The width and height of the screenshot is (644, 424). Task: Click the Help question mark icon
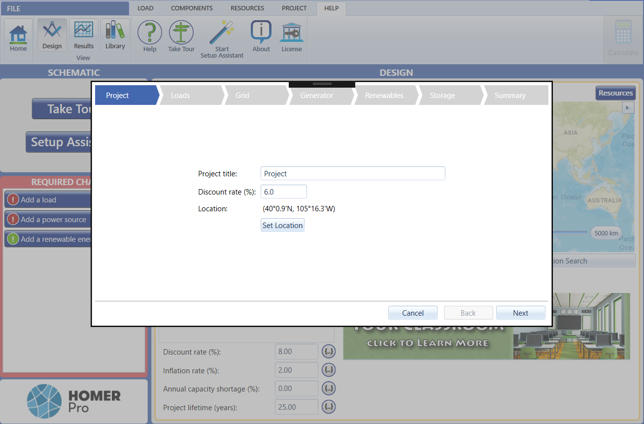click(150, 36)
